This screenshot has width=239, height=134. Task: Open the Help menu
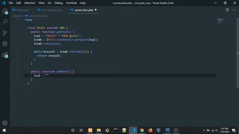(x=83, y=3)
